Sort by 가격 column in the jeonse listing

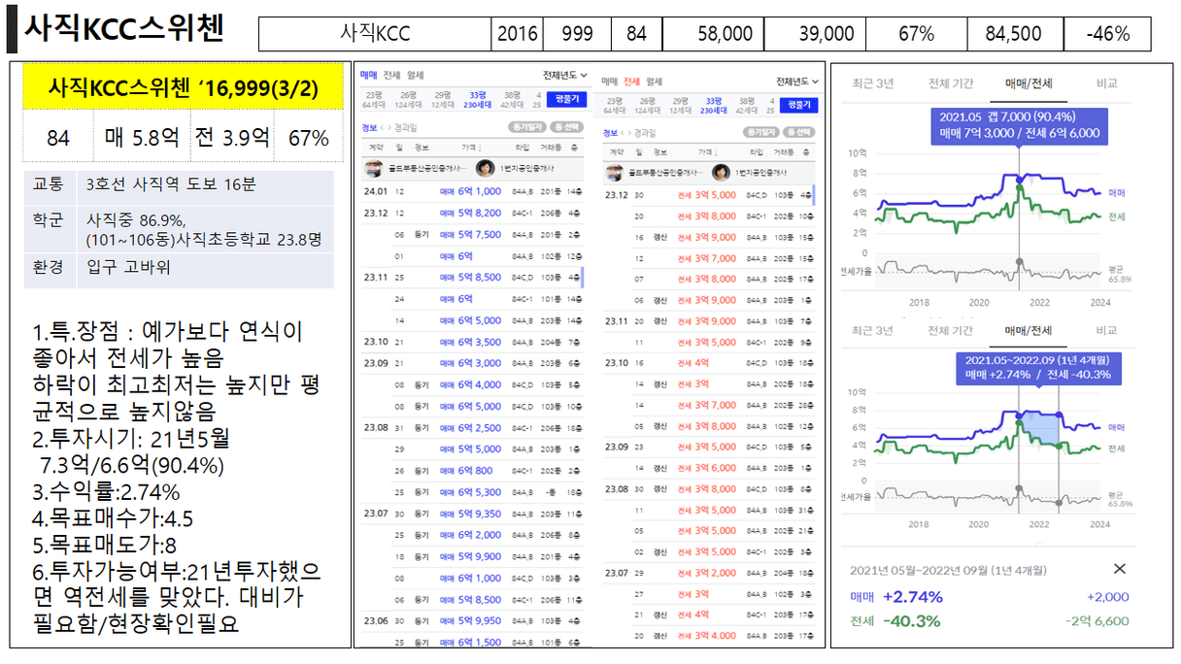709,153
